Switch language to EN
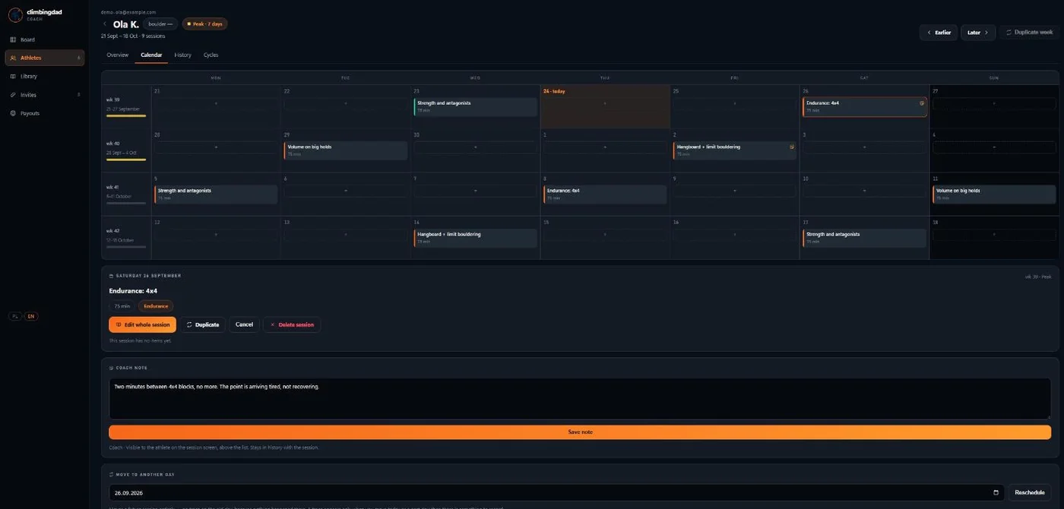This screenshot has height=509, width=1064. click(x=31, y=316)
